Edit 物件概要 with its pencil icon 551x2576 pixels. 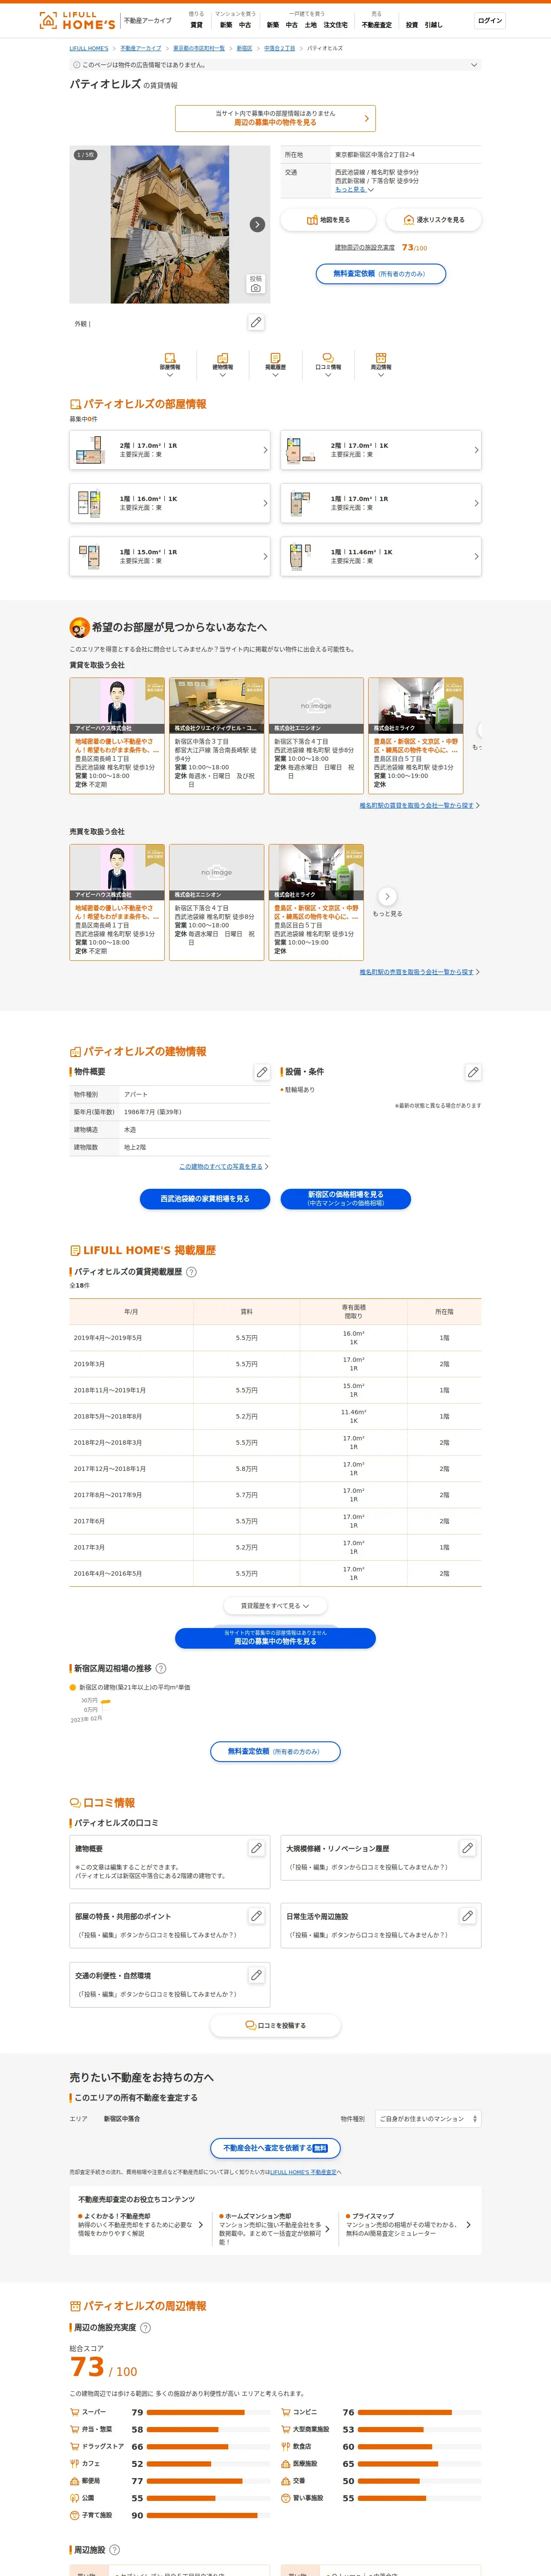click(262, 1072)
